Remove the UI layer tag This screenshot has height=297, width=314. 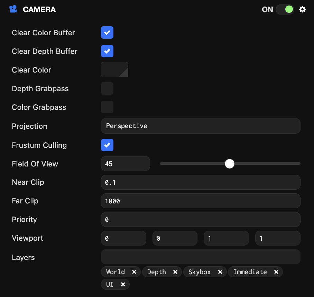(123, 284)
